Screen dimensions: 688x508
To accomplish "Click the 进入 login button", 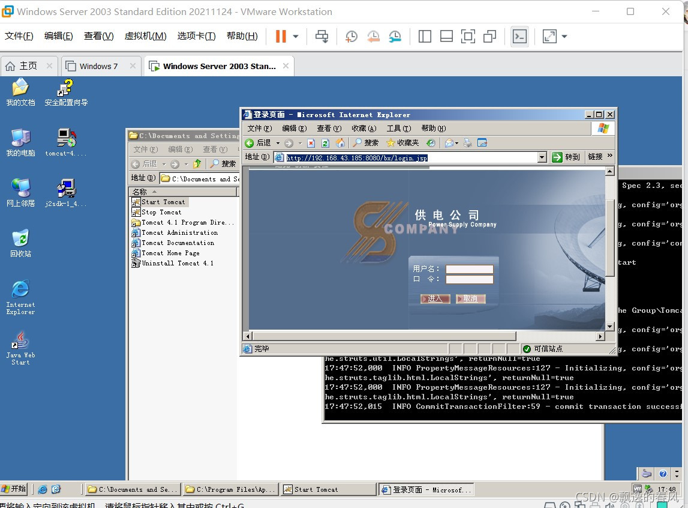I will tap(435, 298).
